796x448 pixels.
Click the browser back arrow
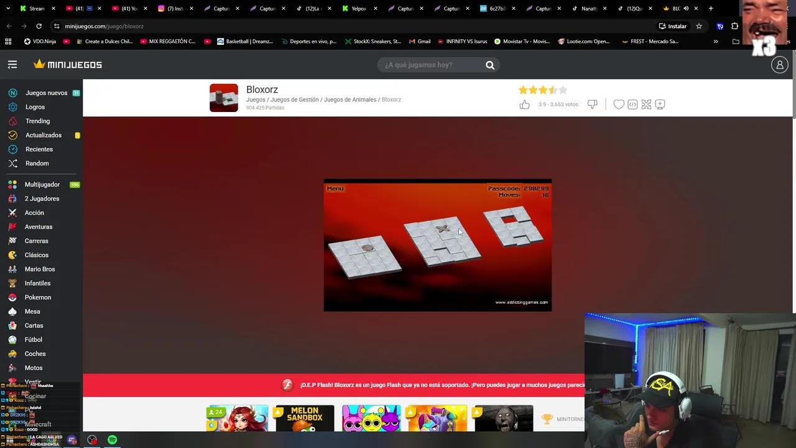9,26
